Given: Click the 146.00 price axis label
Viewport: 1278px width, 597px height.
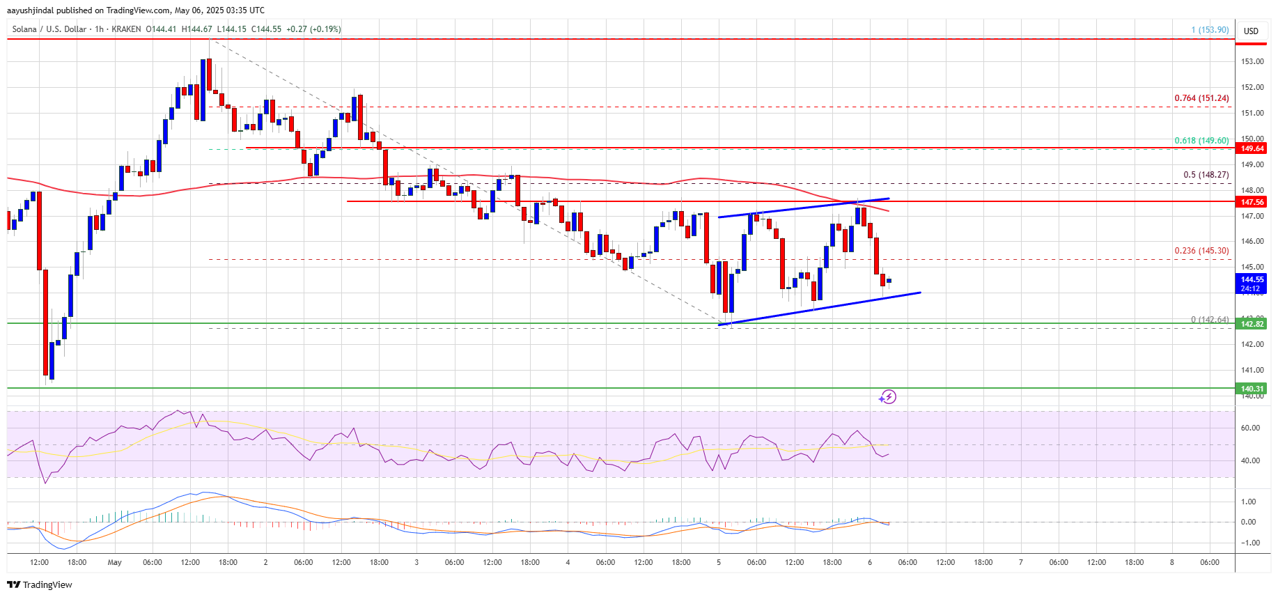Looking at the screenshot, I should pos(1252,241).
